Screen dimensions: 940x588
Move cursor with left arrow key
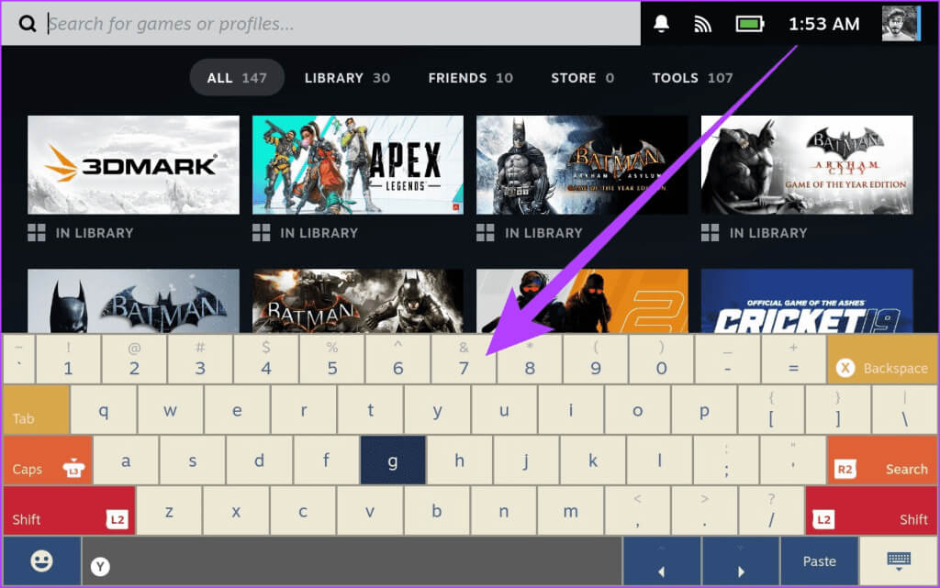tap(661, 561)
